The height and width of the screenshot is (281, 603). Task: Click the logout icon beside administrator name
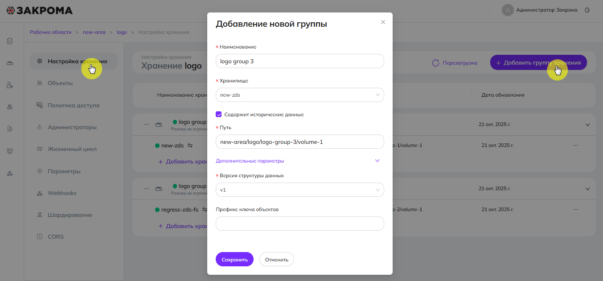(x=587, y=10)
